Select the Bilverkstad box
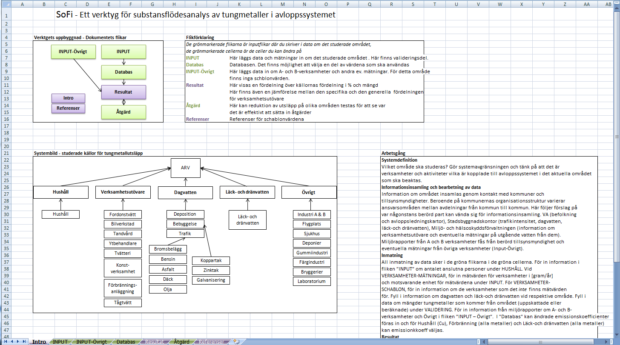The height and width of the screenshot is (345, 620). pos(123,224)
